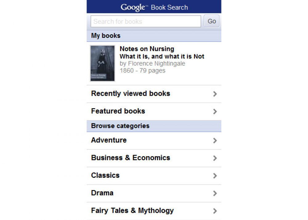This screenshot has width=308, height=220.
Task: Open Recently viewed books
Action: pos(154,94)
